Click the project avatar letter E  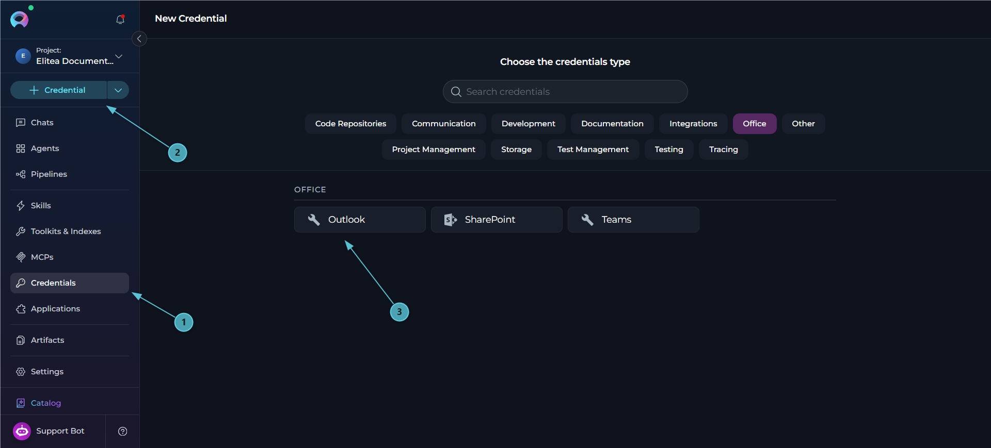click(23, 56)
